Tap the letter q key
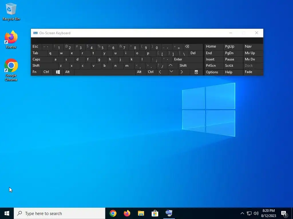 tap(53, 53)
